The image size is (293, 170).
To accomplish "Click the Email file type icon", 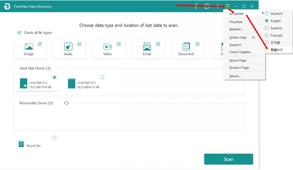I will 147,46.
